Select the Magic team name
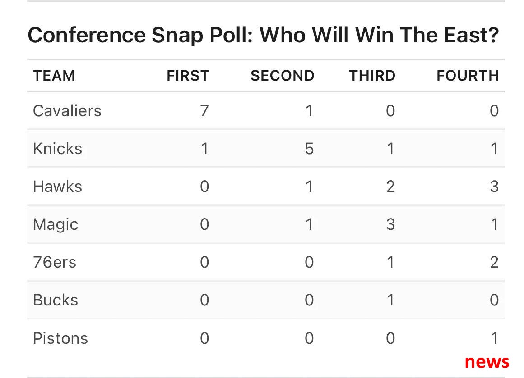 [x=56, y=225]
